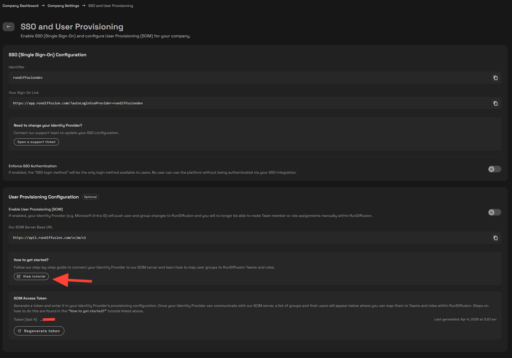This screenshot has width=512, height=358.
Task: Click the View tutorial button
Action: (x=31, y=276)
